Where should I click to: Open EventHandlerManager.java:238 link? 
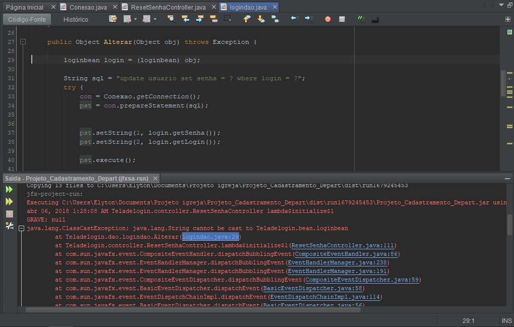coord(337,262)
